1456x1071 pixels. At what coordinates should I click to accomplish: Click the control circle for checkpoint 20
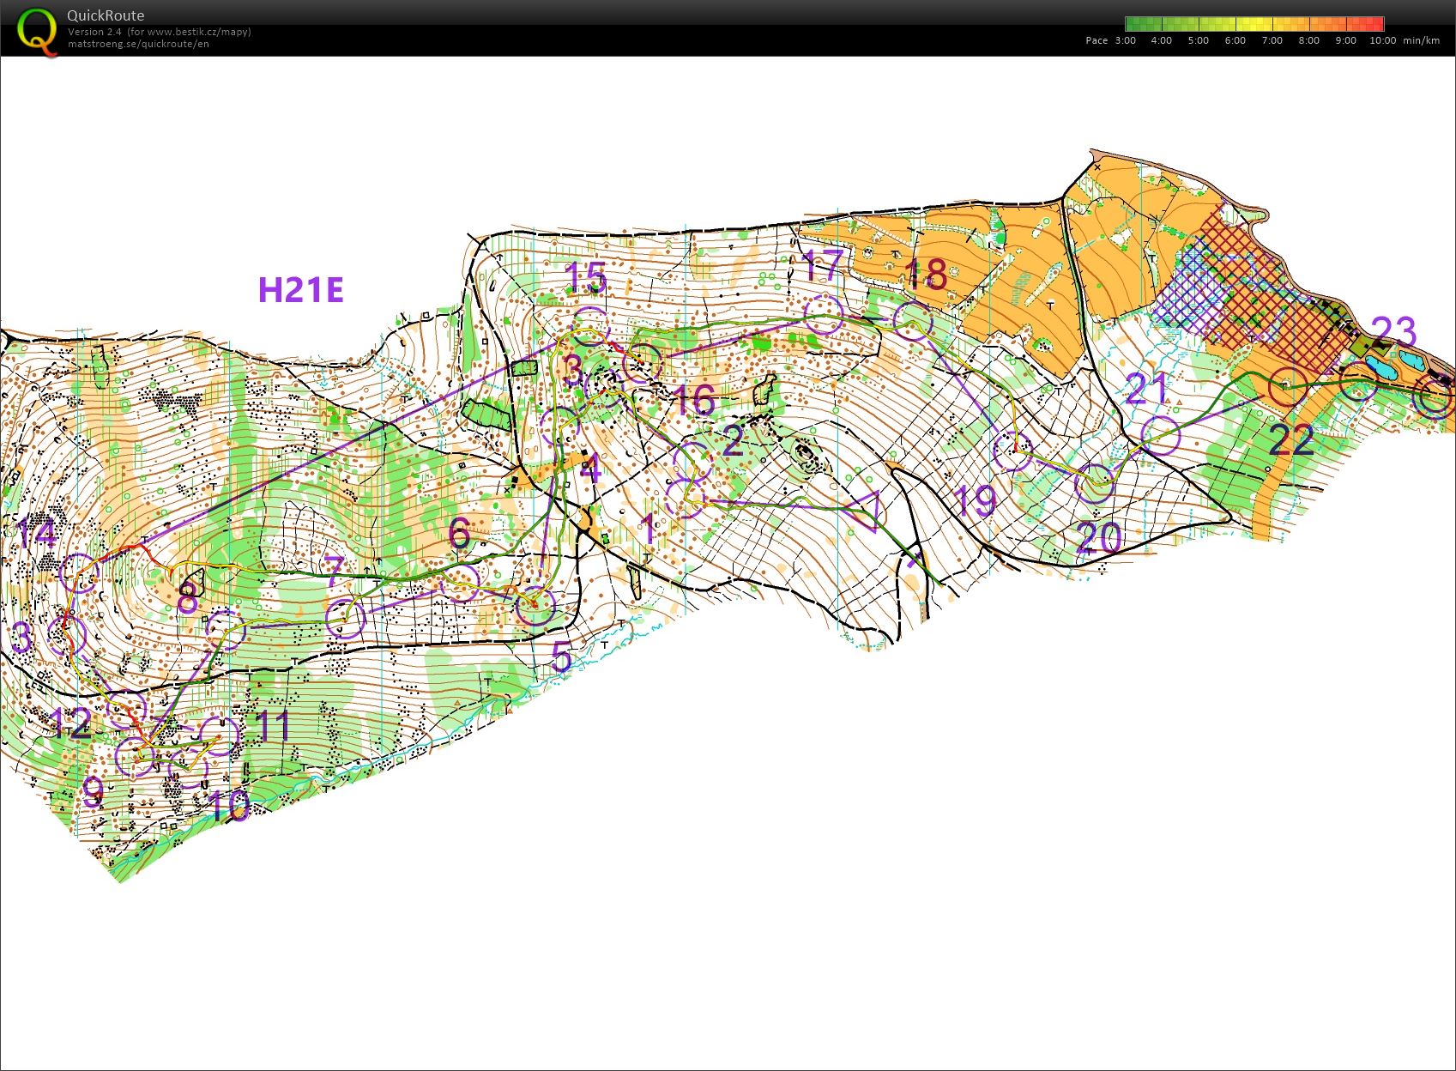coord(1095,484)
